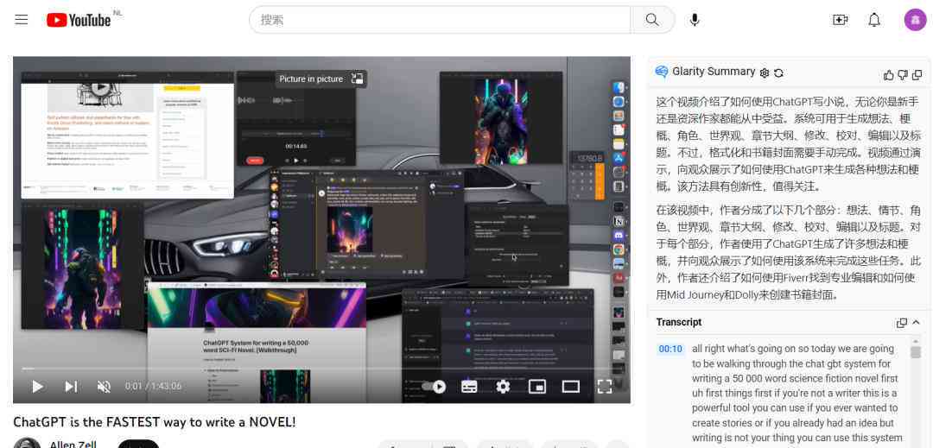This screenshot has width=933, height=448.
Task: Click the Picture in picture overlay button
Action: pos(321,79)
